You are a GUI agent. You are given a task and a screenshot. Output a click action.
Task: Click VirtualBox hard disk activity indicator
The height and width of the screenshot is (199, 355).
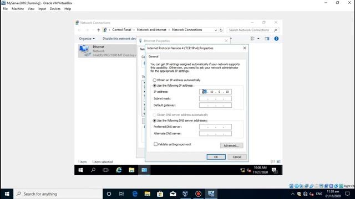point(291,186)
